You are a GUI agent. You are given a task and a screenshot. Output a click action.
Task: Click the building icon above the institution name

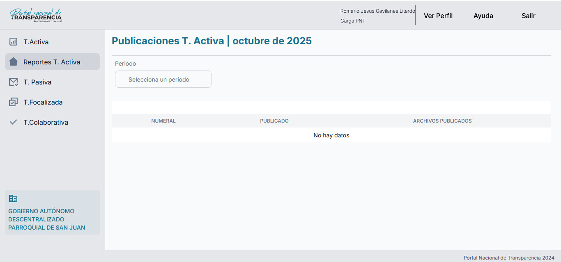click(13, 199)
